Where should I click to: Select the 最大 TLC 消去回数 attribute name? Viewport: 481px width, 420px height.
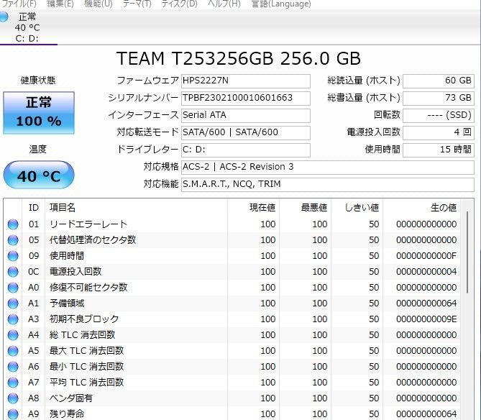point(86,351)
